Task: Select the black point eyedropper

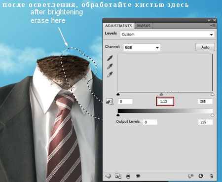Action: tap(110, 58)
